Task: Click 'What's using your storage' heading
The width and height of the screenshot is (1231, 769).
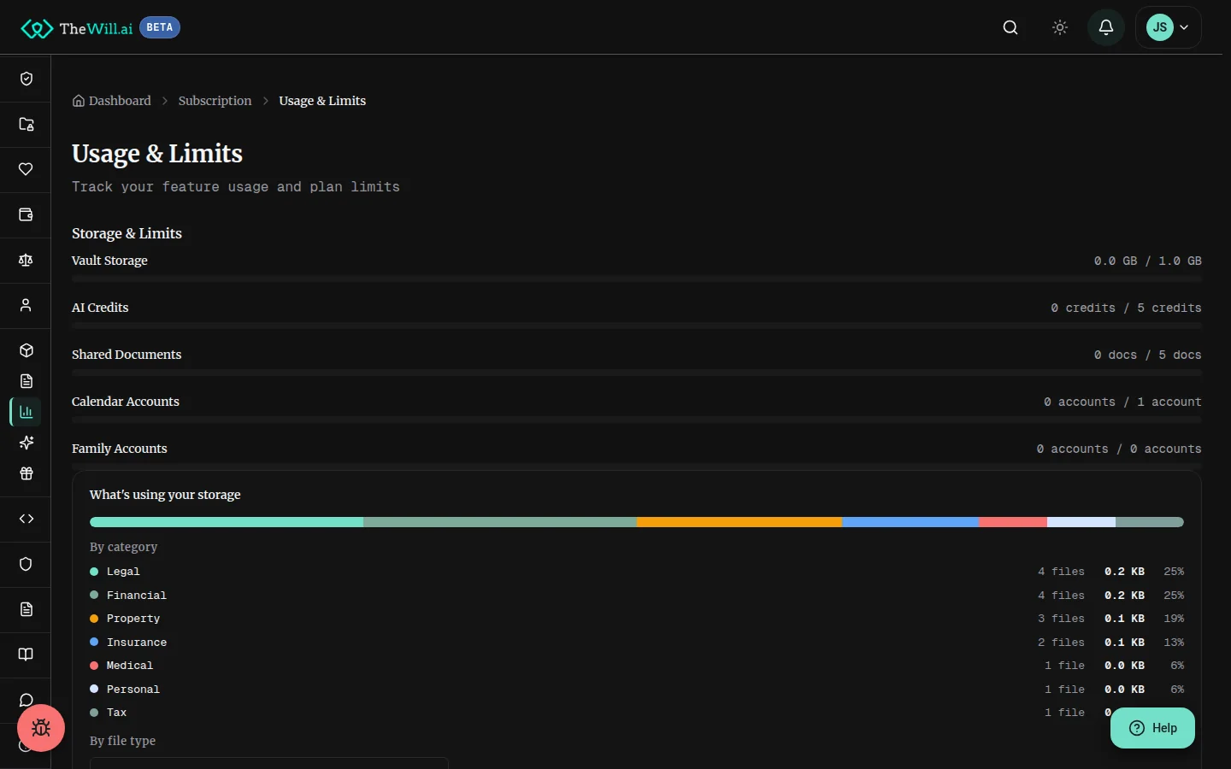Action: coord(165,495)
